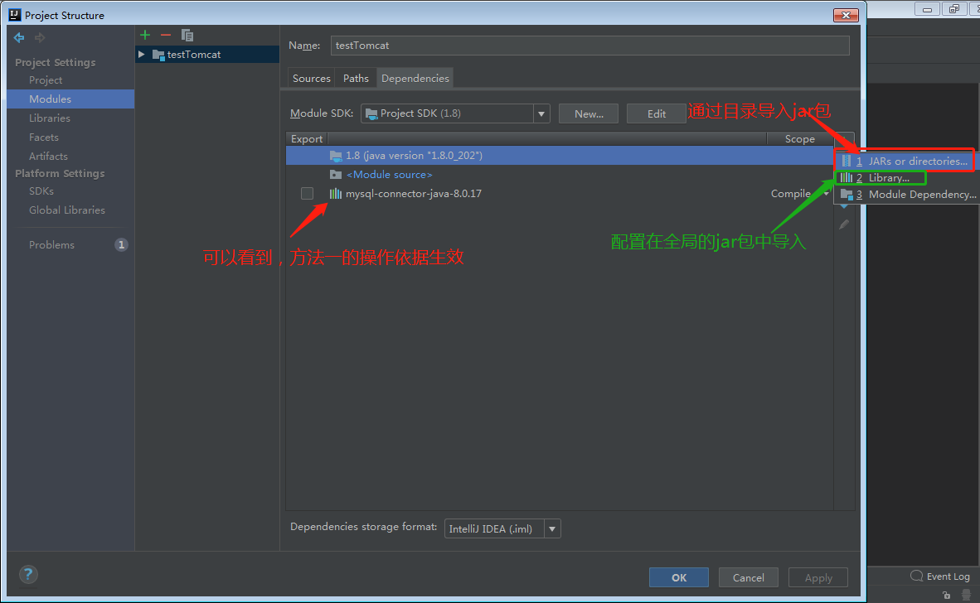Choose Module Dependency menu option

tap(908, 194)
